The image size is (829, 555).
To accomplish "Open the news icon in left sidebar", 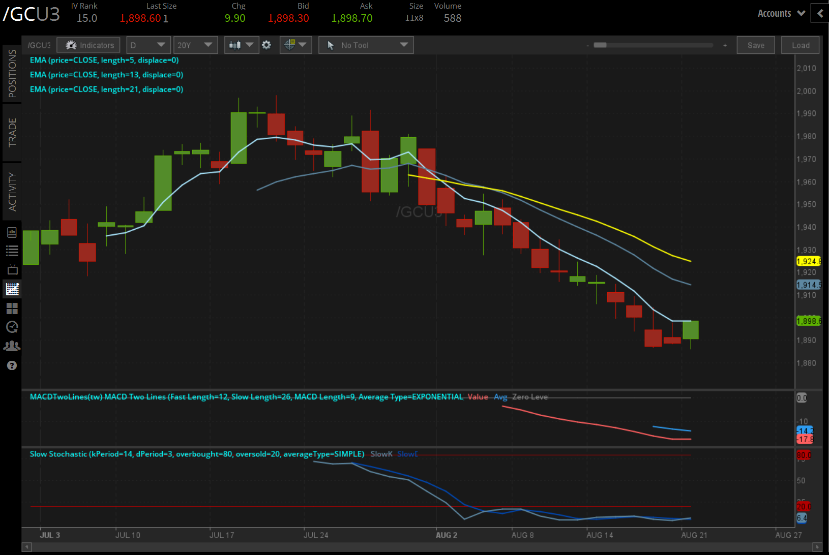I will [x=12, y=232].
